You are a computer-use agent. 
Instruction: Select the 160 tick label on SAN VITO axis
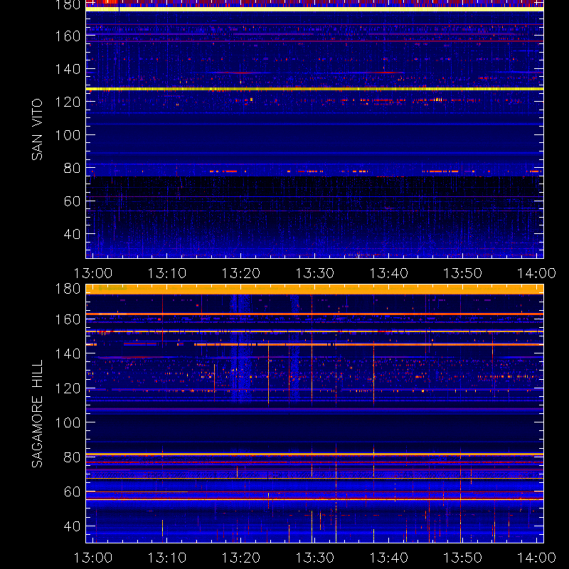pyautogui.click(x=68, y=36)
